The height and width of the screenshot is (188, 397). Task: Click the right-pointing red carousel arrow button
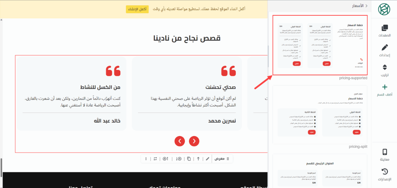coord(194,141)
